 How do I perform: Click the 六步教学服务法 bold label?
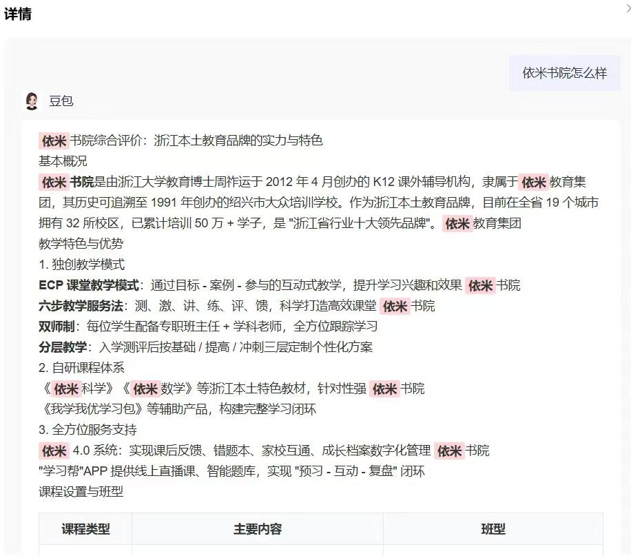point(81,306)
